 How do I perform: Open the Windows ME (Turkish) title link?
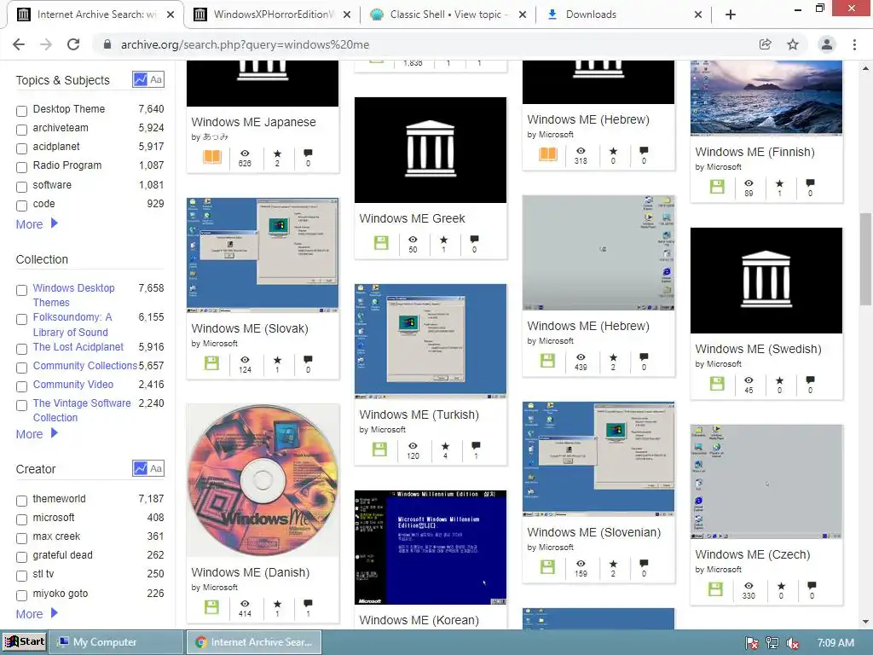point(419,414)
